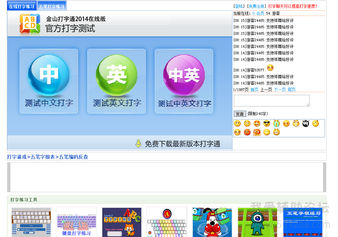The image size is (338, 237).
Task: Open the 登陆 login link
Action: 239,6
